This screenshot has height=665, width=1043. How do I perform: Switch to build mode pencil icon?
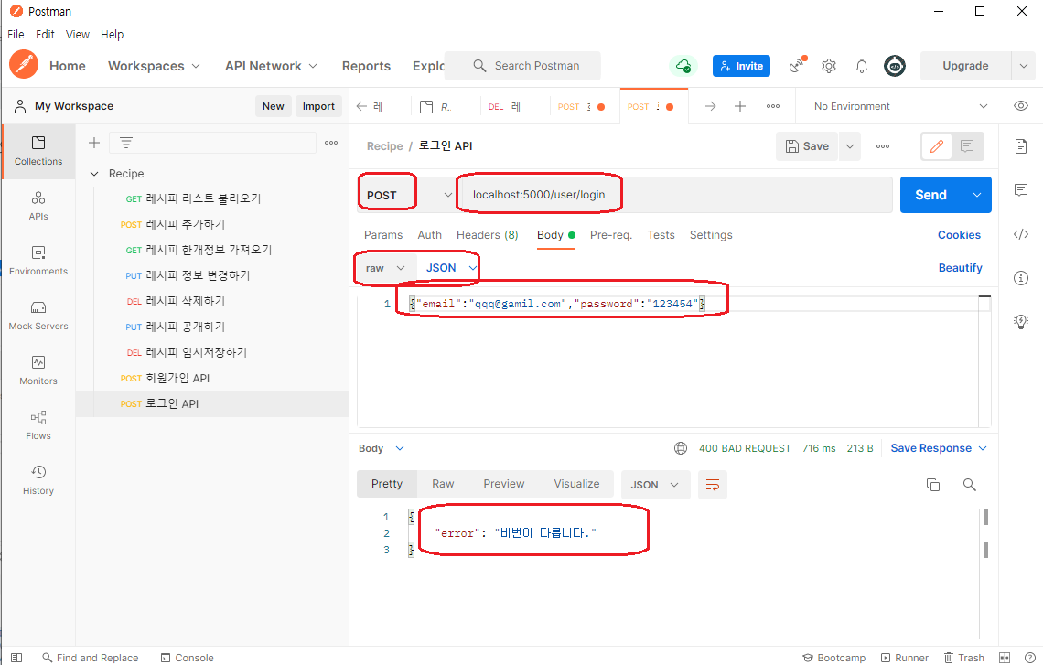click(x=937, y=146)
